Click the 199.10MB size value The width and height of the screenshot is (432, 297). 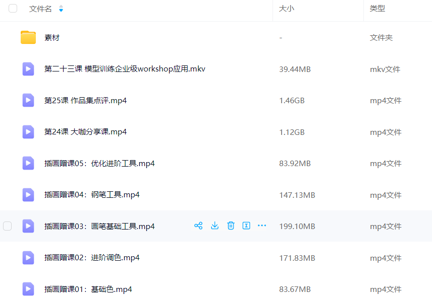pyautogui.click(x=297, y=227)
